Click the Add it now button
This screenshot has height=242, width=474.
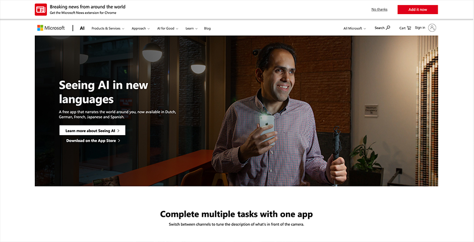(x=418, y=10)
